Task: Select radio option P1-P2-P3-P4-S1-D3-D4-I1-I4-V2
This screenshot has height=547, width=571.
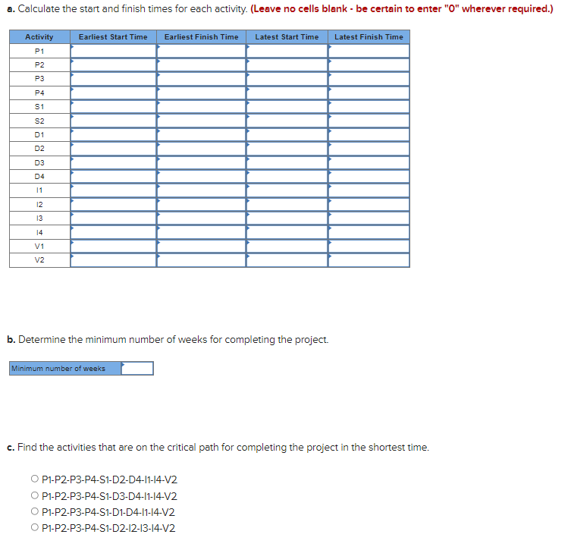Action: (x=35, y=495)
